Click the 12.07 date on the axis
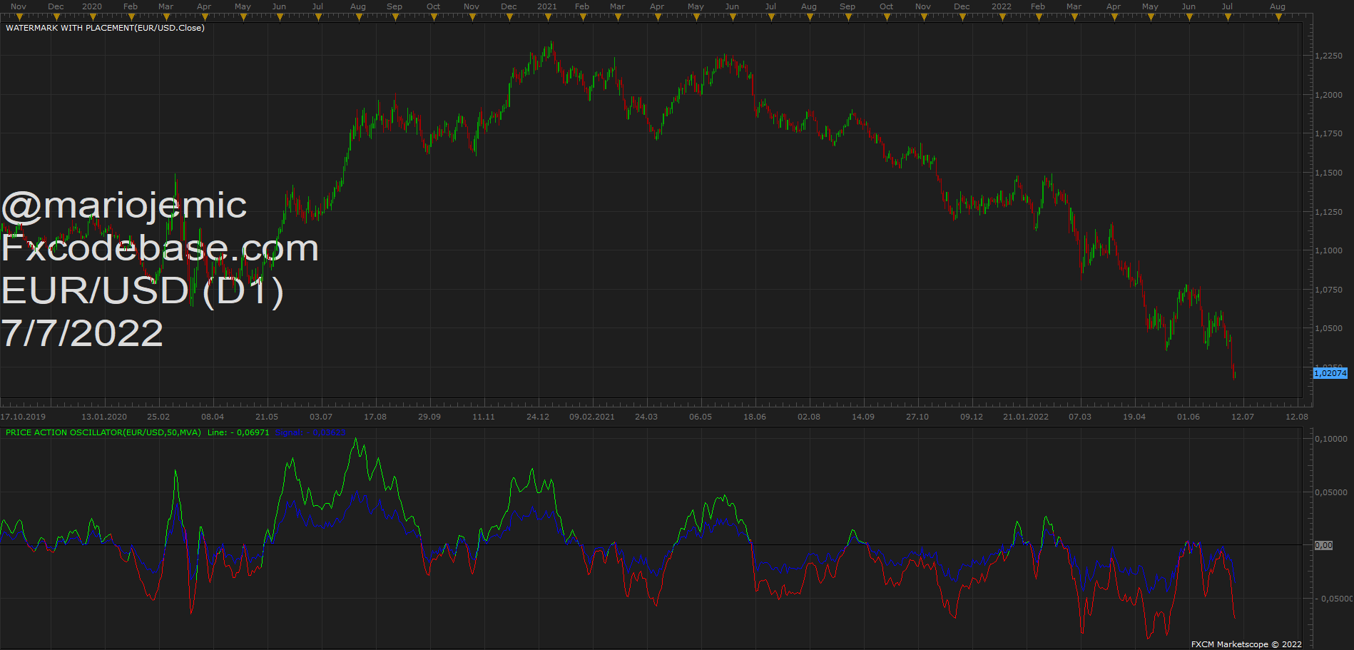The image size is (1354, 650). 1243,417
